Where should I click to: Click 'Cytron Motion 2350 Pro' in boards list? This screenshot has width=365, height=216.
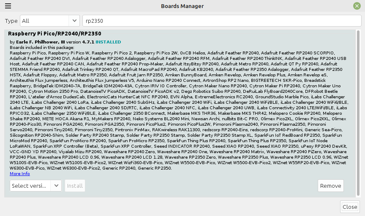53,92
